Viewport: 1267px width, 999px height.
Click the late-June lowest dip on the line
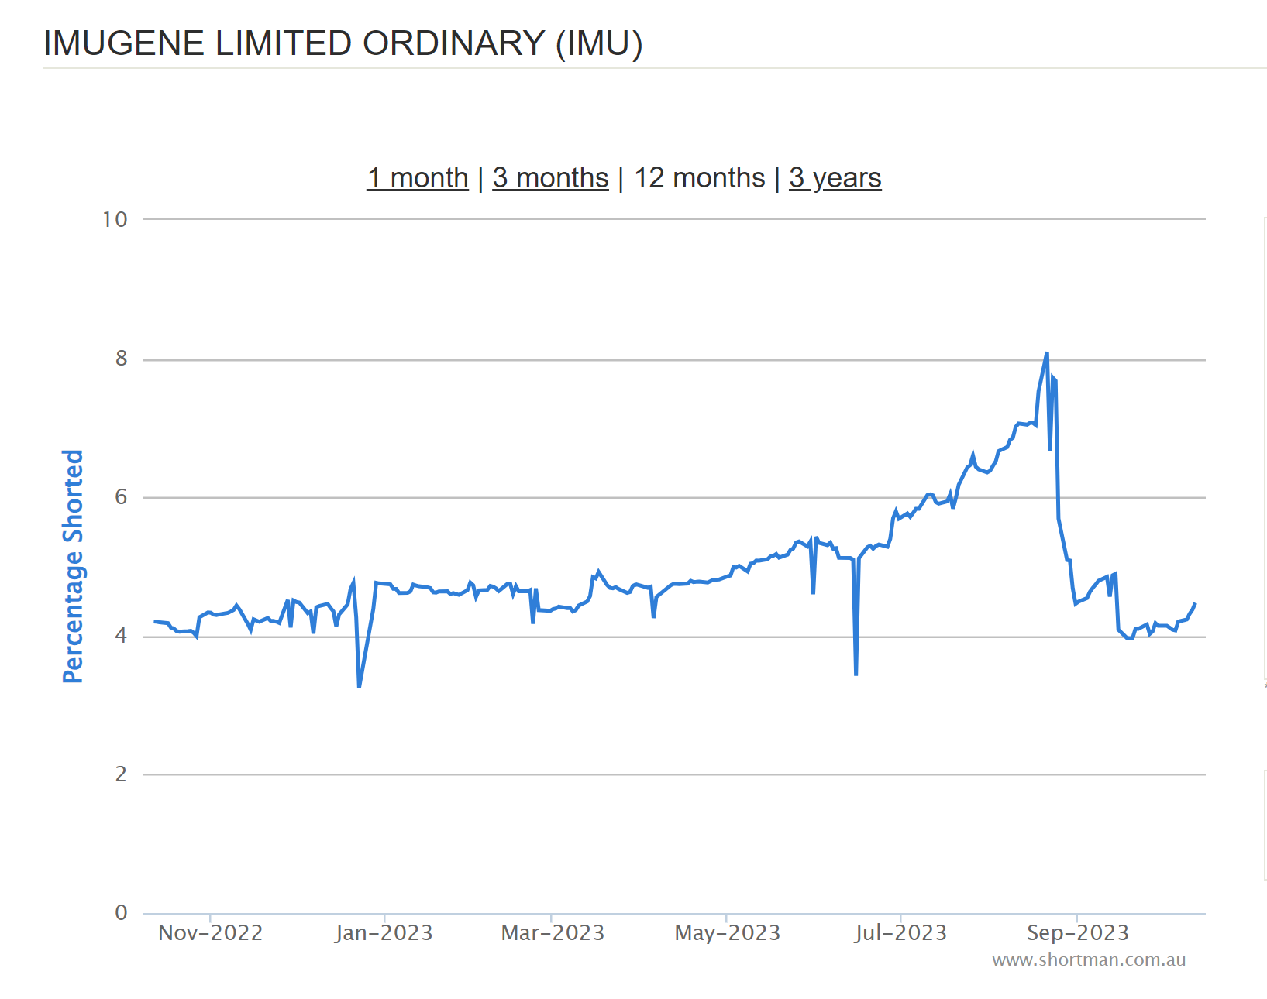click(856, 675)
